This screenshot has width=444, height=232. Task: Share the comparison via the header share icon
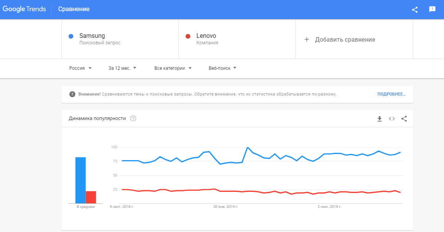point(415,9)
